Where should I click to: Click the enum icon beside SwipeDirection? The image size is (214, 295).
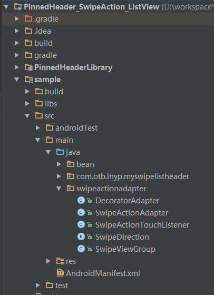pos(81,237)
